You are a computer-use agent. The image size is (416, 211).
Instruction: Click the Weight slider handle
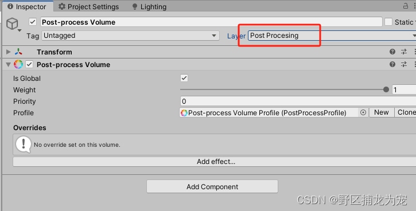[386, 89]
